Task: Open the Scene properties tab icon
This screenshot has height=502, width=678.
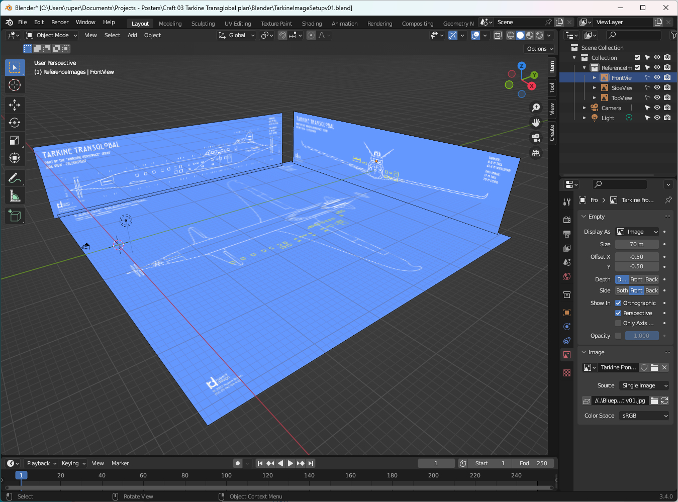Action: [567, 262]
